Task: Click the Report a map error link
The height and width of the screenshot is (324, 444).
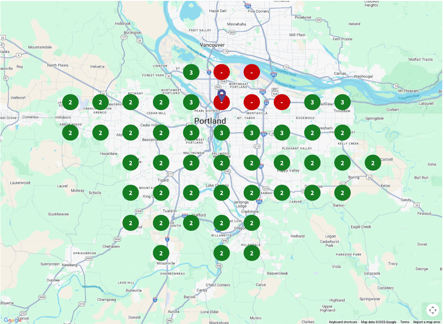Action: (427, 322)
